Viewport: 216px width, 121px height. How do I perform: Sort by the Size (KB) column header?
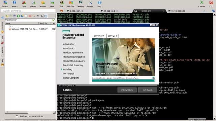44,23
